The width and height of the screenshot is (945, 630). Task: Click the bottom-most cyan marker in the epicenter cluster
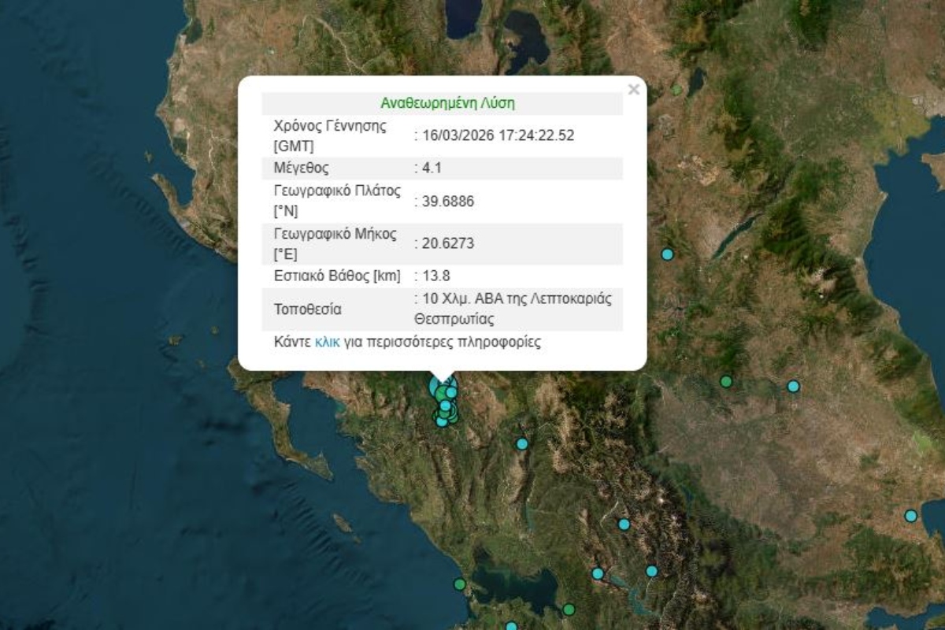click(x=442, y=421)
